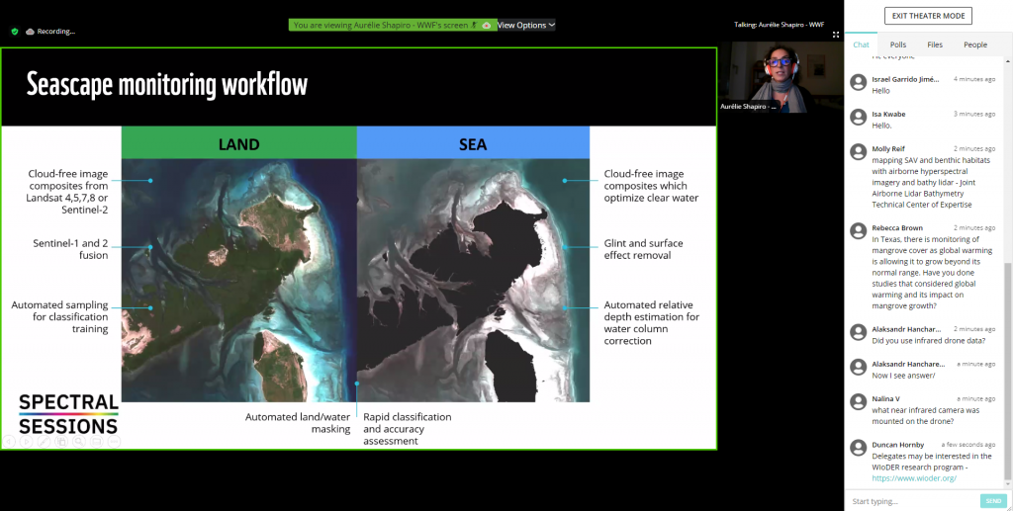
Task: Switch to the Polls tab
Action: [897, 44]
